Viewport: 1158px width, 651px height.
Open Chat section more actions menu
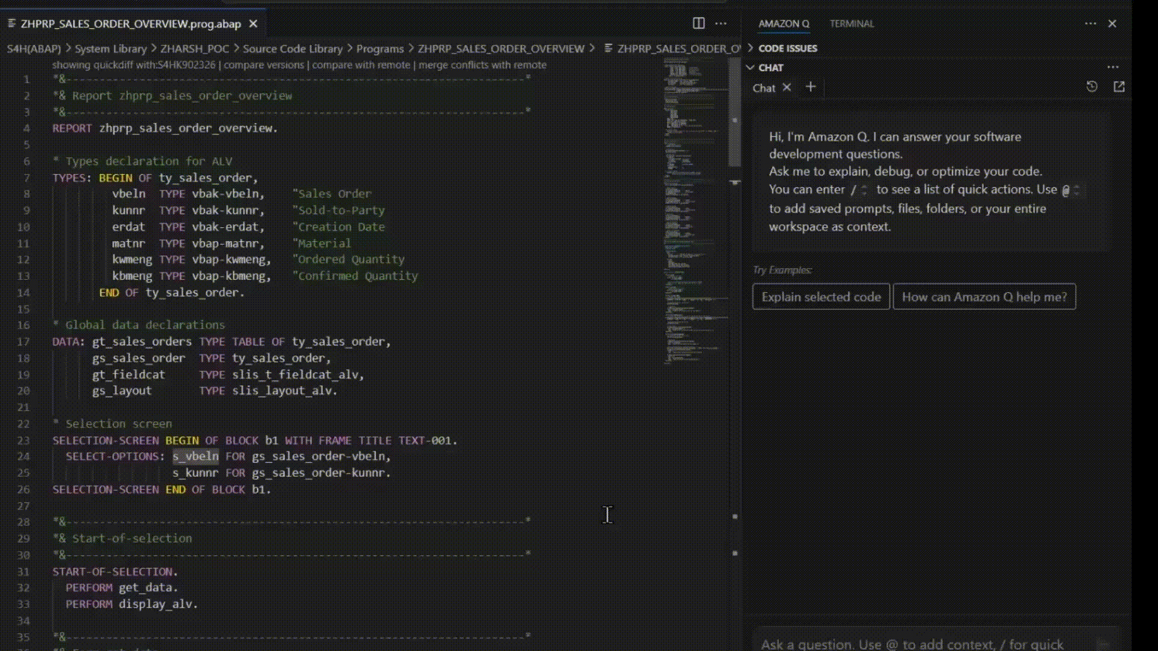1113,68
